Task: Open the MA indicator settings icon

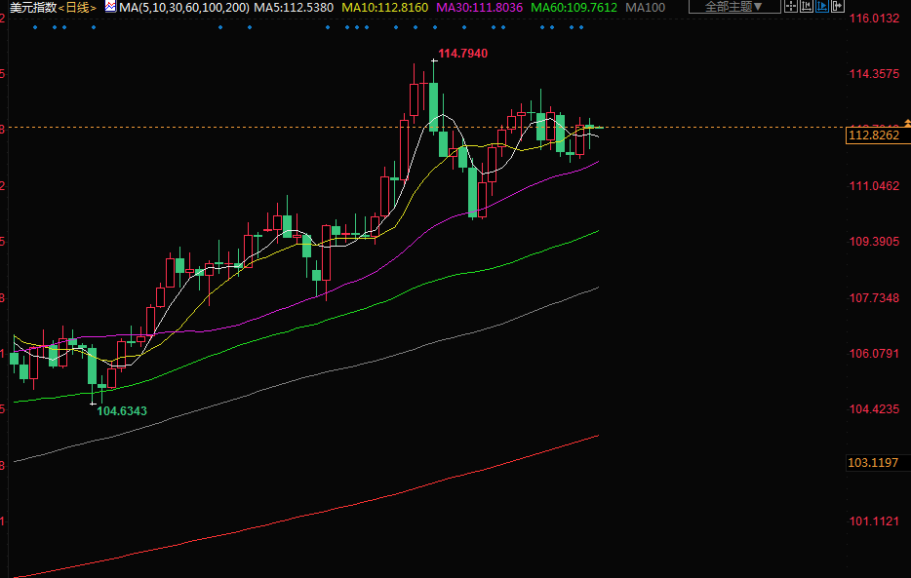Action: coord(109,7)
